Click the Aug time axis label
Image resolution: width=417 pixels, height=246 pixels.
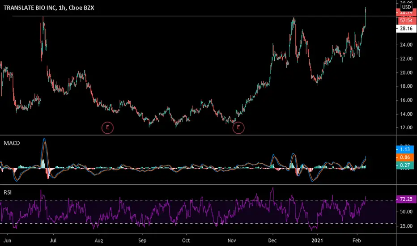coord(99,241)
